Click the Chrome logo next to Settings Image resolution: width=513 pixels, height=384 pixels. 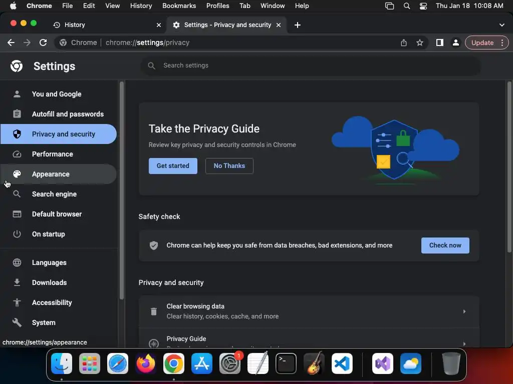click(x=17, y=66)
